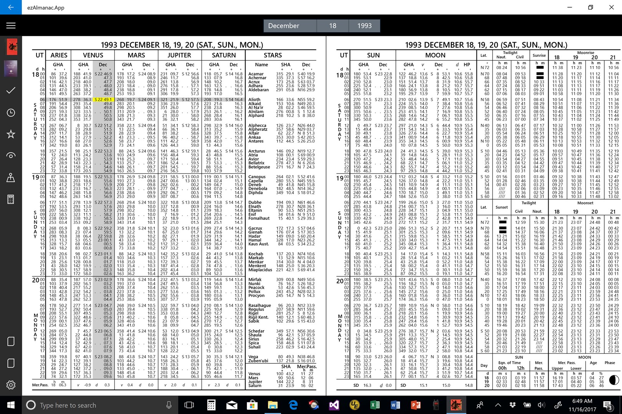Launch Excel from the taskbar
The image size is (622, 414).
pyautogui.click(x=375, y=405)
